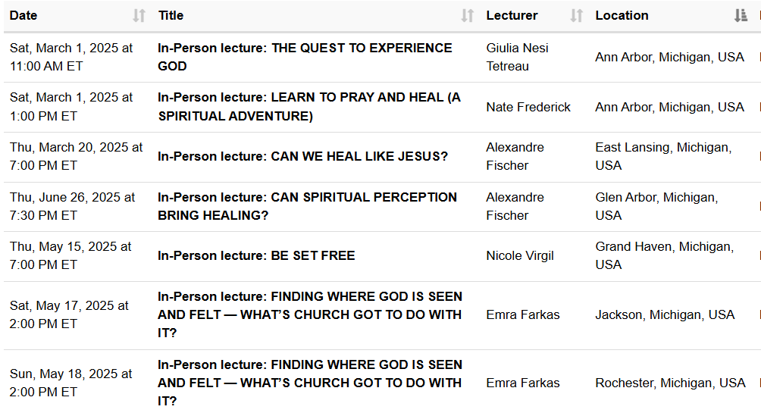Image resolution: width=761 pixels, height=416 pixels.
Task: Click the East Lansing, Michigan location cell
Action: (663, 157)
